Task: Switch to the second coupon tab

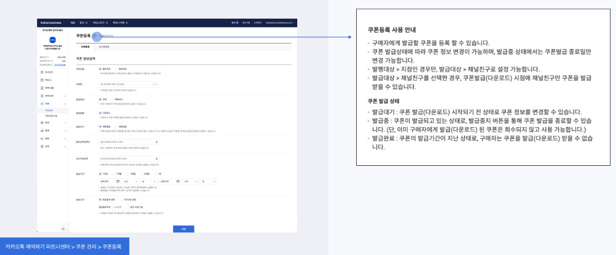Action: [x=104, y=47]
